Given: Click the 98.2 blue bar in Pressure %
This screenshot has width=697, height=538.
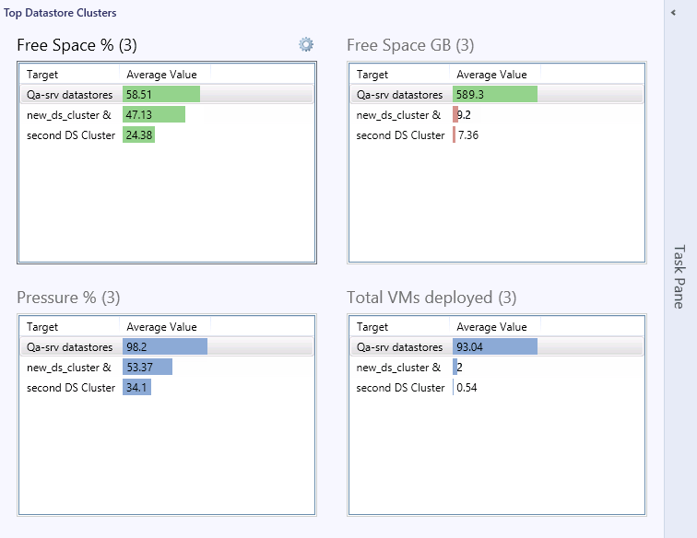Looking at the screenshot, I should [x=165, y=346].
